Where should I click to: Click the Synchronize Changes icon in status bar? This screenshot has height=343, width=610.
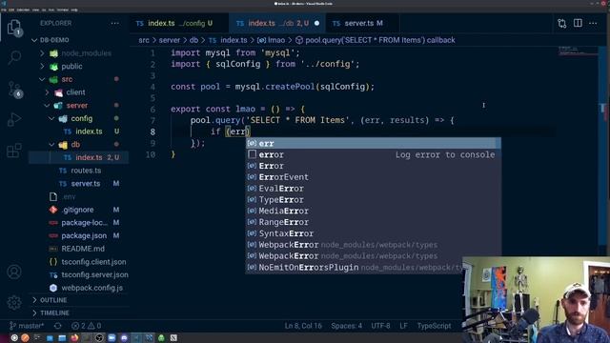(57, 326)
